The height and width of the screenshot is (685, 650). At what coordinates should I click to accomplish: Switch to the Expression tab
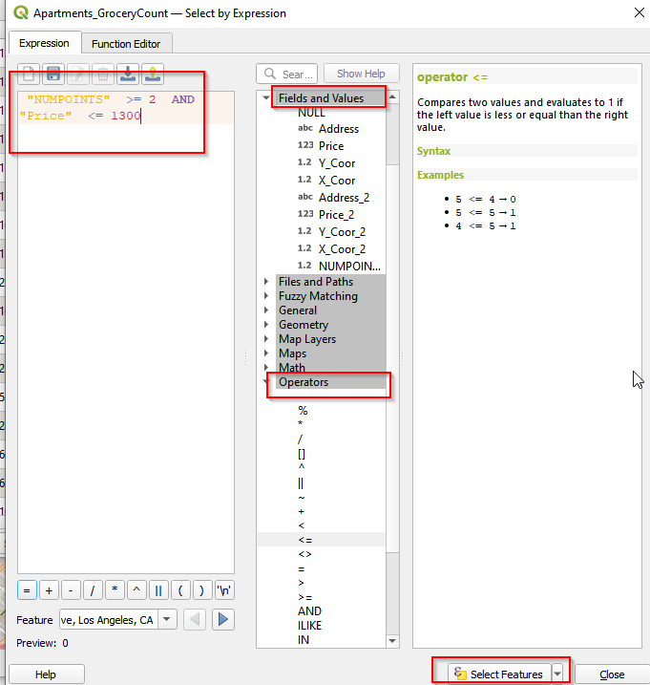45,43
